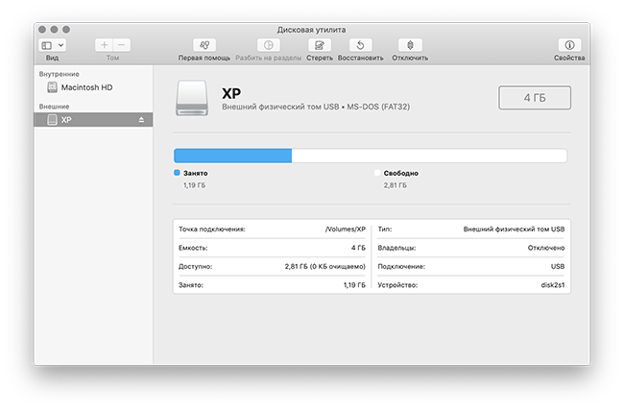Click the Устройство row label
Image resolution: width=624 pixels, height=410 pixels.
coord(397,285)
